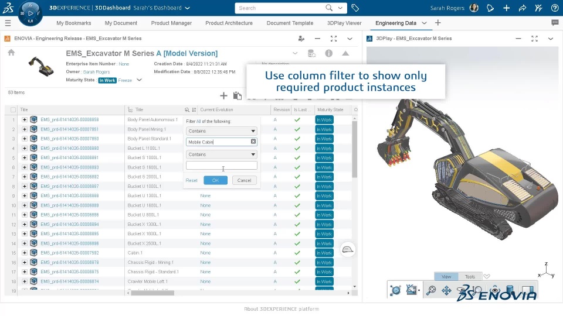The width and height of the screenshot is (563, 316).
Task: Open the first Contains filter dropdown
Action: tap(222, 131)
